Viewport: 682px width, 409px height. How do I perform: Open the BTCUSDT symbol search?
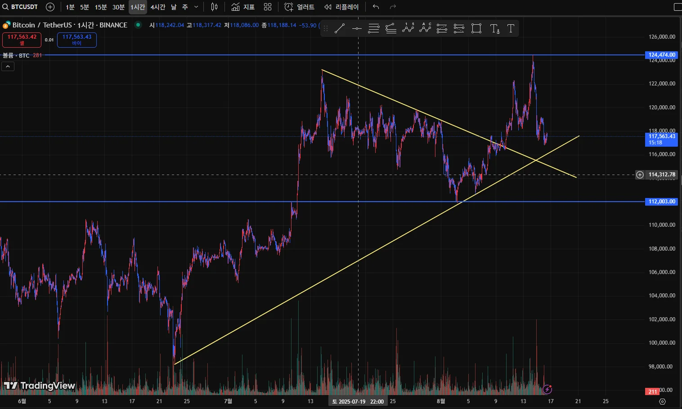point(20,7)
